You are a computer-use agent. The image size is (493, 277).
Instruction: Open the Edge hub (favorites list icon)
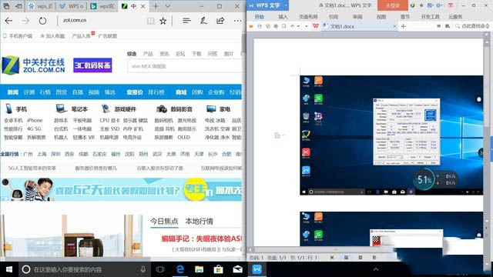(x=186, y=21)
